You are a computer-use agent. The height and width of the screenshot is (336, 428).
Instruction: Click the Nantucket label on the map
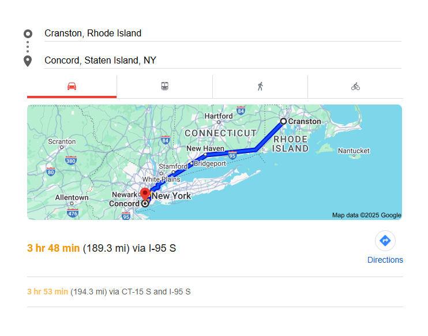353,151
